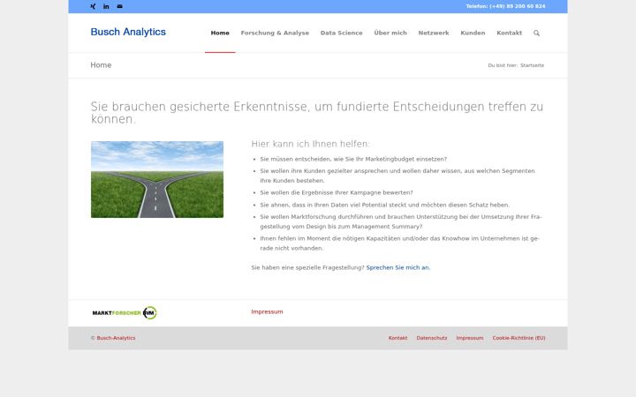
Task: Open the red Impressum link above the footer
Action: pyautogui.click(x=267, y=312)
